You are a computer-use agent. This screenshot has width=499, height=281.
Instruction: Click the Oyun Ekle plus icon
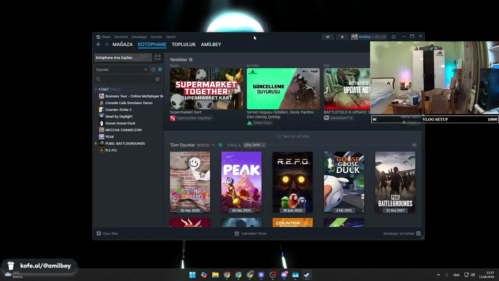[99, 233]
